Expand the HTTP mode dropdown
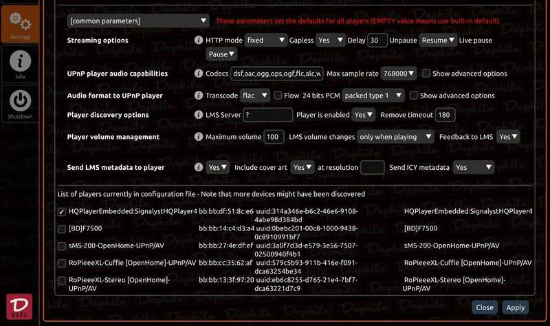550x326 pixels. 265,41
